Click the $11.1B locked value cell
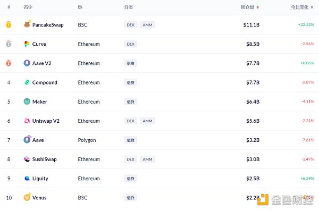 pos(251,25)
